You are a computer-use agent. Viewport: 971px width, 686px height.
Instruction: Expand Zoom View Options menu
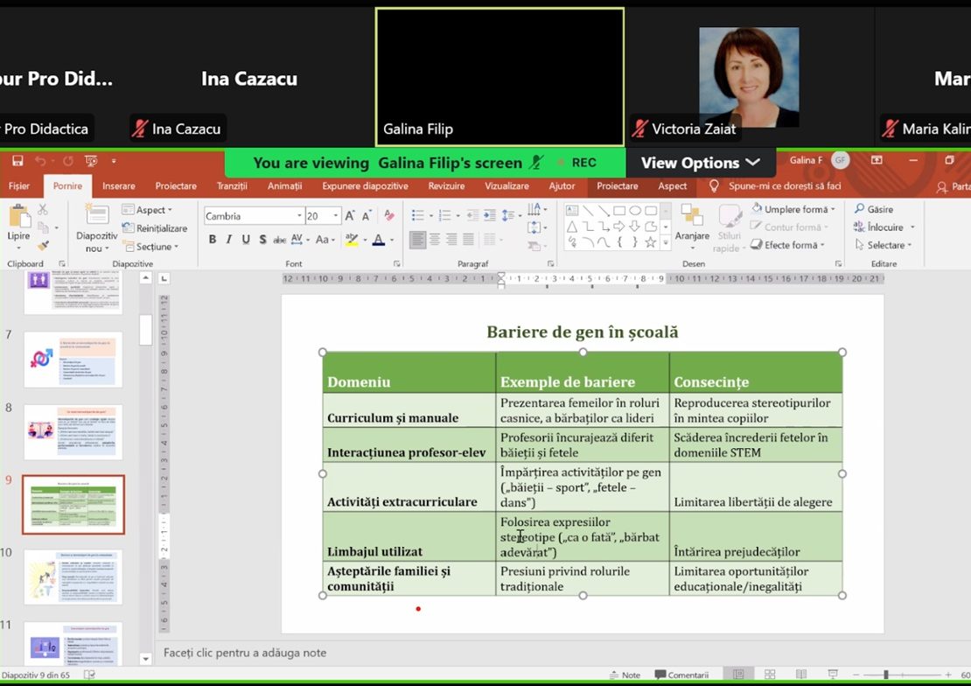[700, 163]
